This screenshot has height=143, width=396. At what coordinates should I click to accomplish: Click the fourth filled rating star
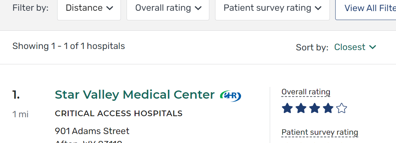click(328, 108)
